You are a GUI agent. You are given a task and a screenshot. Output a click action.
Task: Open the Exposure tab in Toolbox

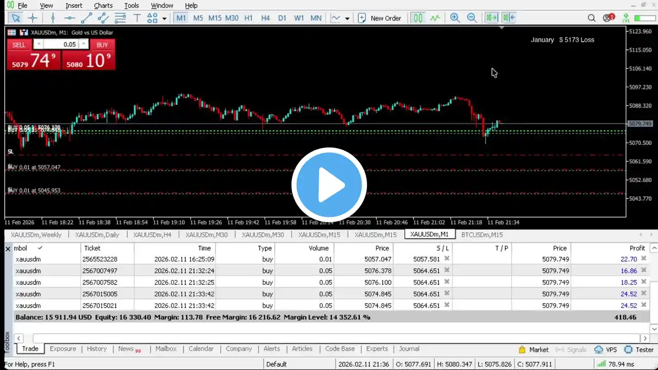point(63,349)
